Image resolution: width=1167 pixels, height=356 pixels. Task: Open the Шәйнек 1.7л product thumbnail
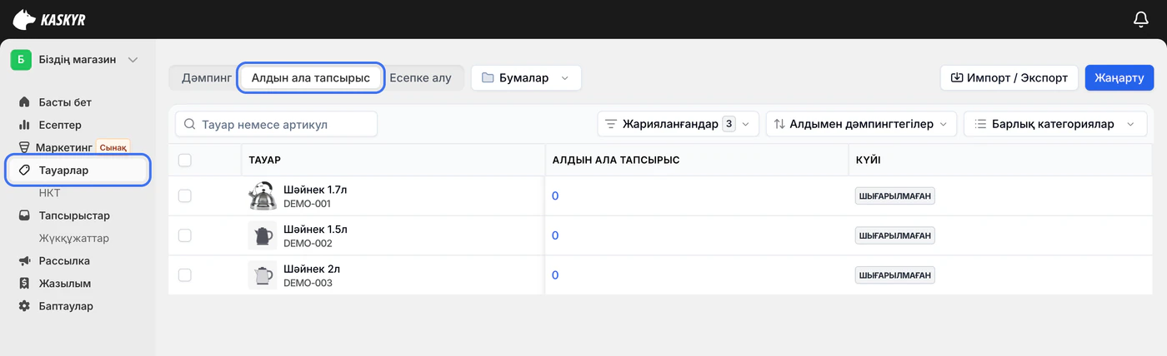click(263, 195)
